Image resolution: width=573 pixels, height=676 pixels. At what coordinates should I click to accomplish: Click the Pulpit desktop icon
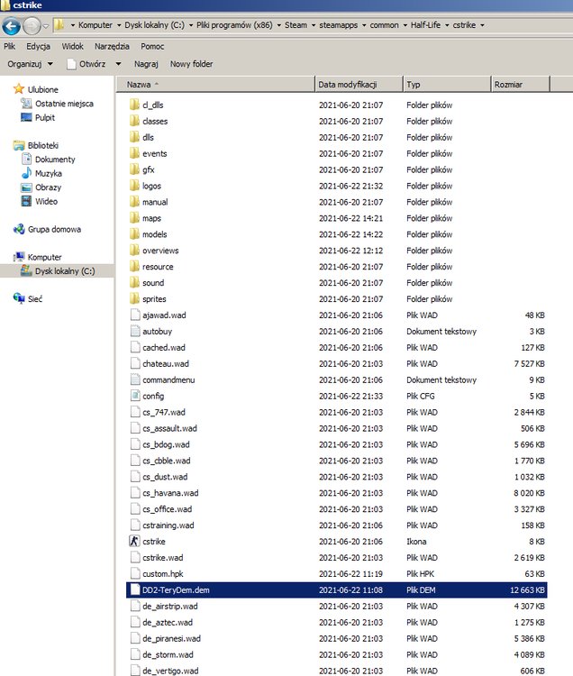[x=26, y=117]
